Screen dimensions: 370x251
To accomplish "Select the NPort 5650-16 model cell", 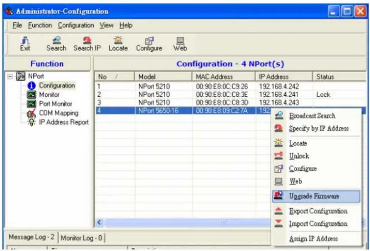I will pos(159,110).
